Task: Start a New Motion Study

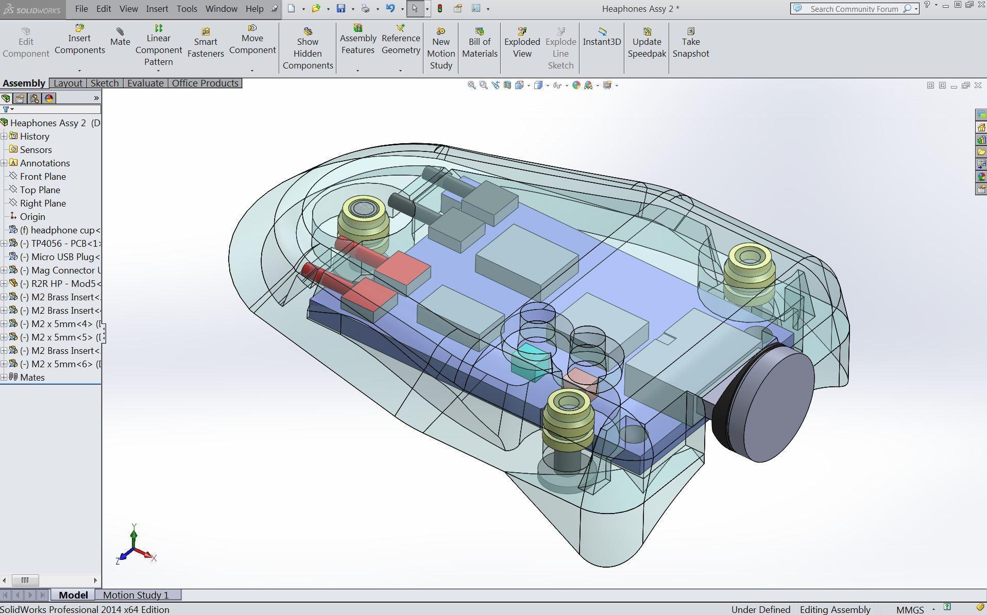Action: (441, 49)
